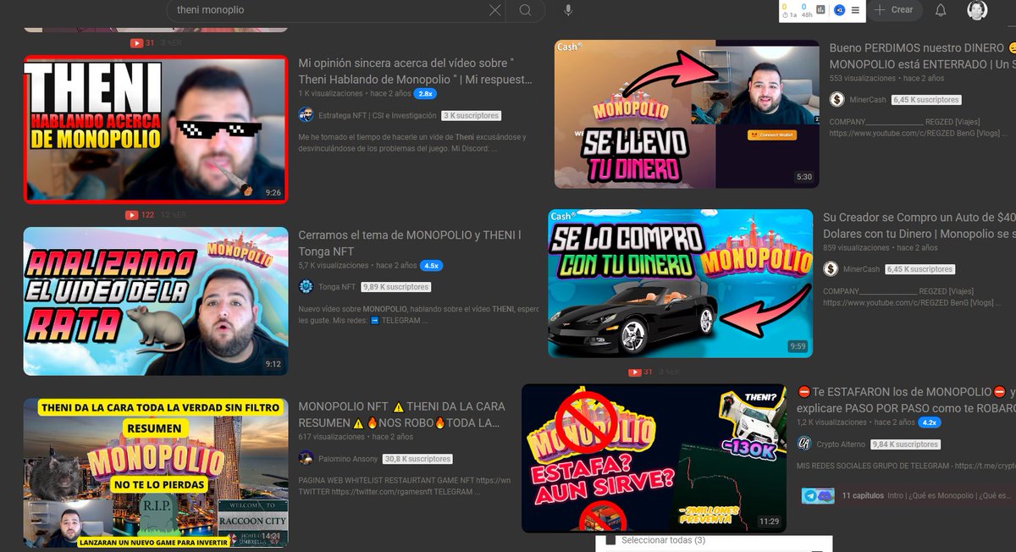The width and height of the screenshot is (1016, 552).
Task: Click the Telegram chapter thumbnail icon
Action: tap(818, 496)
